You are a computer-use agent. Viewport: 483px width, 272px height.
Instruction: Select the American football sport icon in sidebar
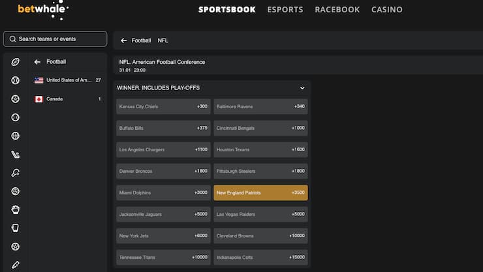15,62
